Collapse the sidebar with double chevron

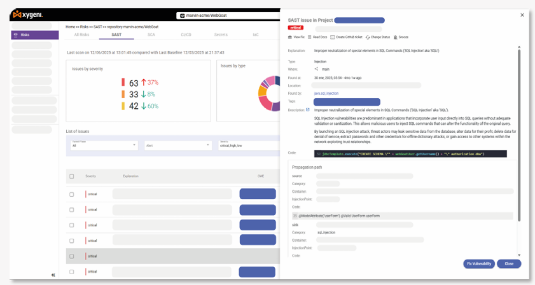pyautogui.click(x=53, y=275)
